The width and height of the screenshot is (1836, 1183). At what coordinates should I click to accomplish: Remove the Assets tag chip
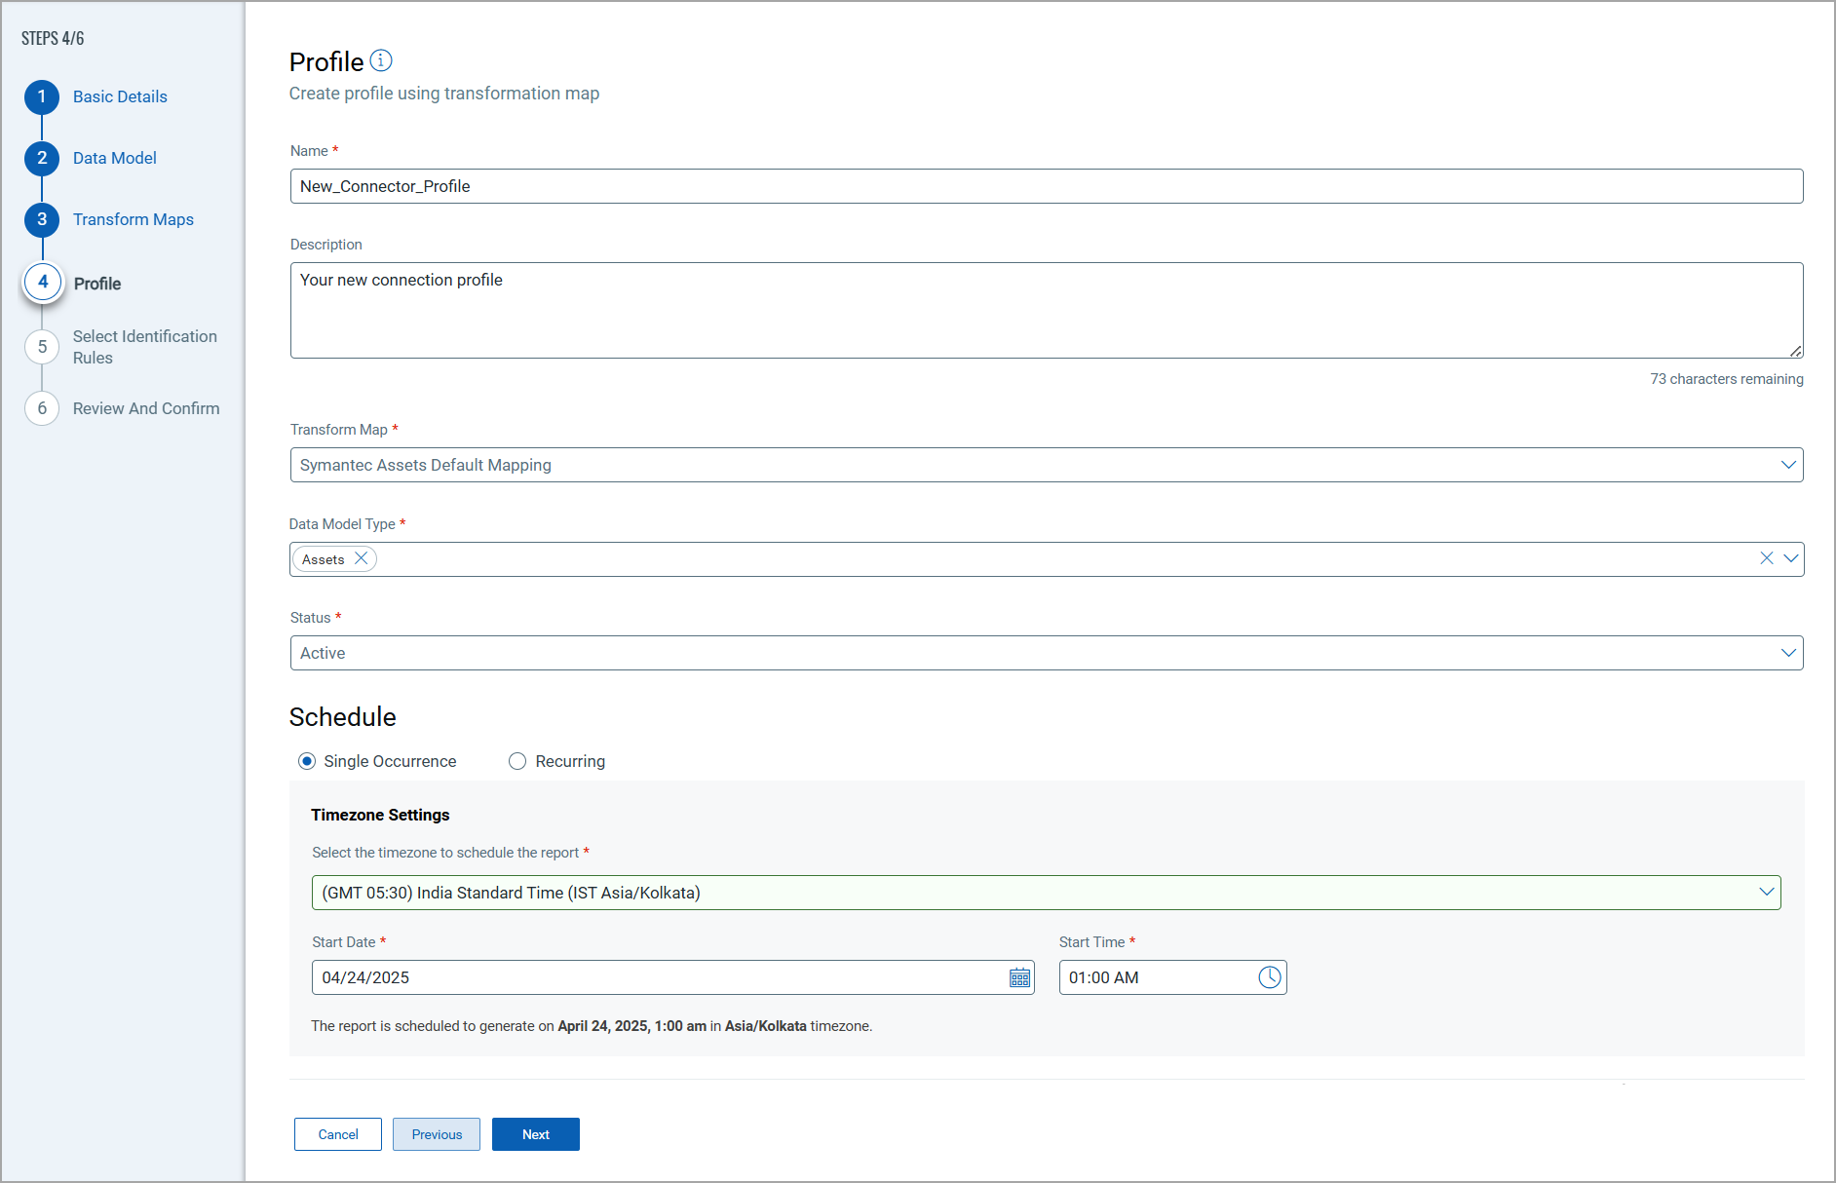click(x=361, y=558)
